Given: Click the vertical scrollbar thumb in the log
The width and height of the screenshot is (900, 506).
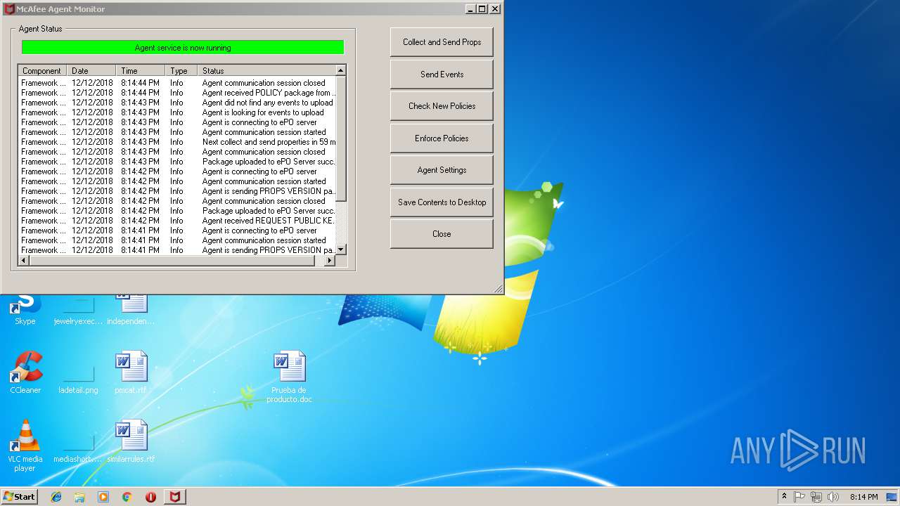Looking at the screenshot, I should coord(341,138).
